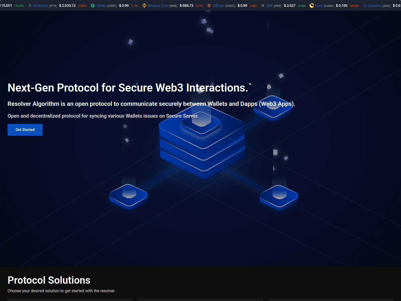Click the Get Started button
This screenshot has width=401, height=301.
point(25,130)
